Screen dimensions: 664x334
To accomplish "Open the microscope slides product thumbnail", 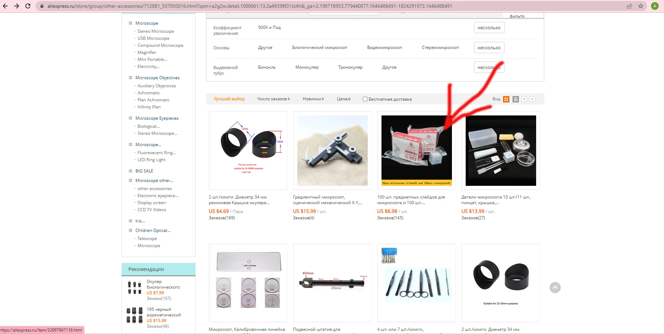I will click(x=416, y=151).
